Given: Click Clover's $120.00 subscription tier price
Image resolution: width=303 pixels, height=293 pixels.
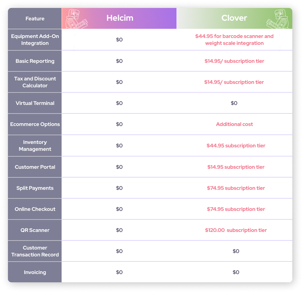Looking at the screenshot, I should click(x=236, y=230).
